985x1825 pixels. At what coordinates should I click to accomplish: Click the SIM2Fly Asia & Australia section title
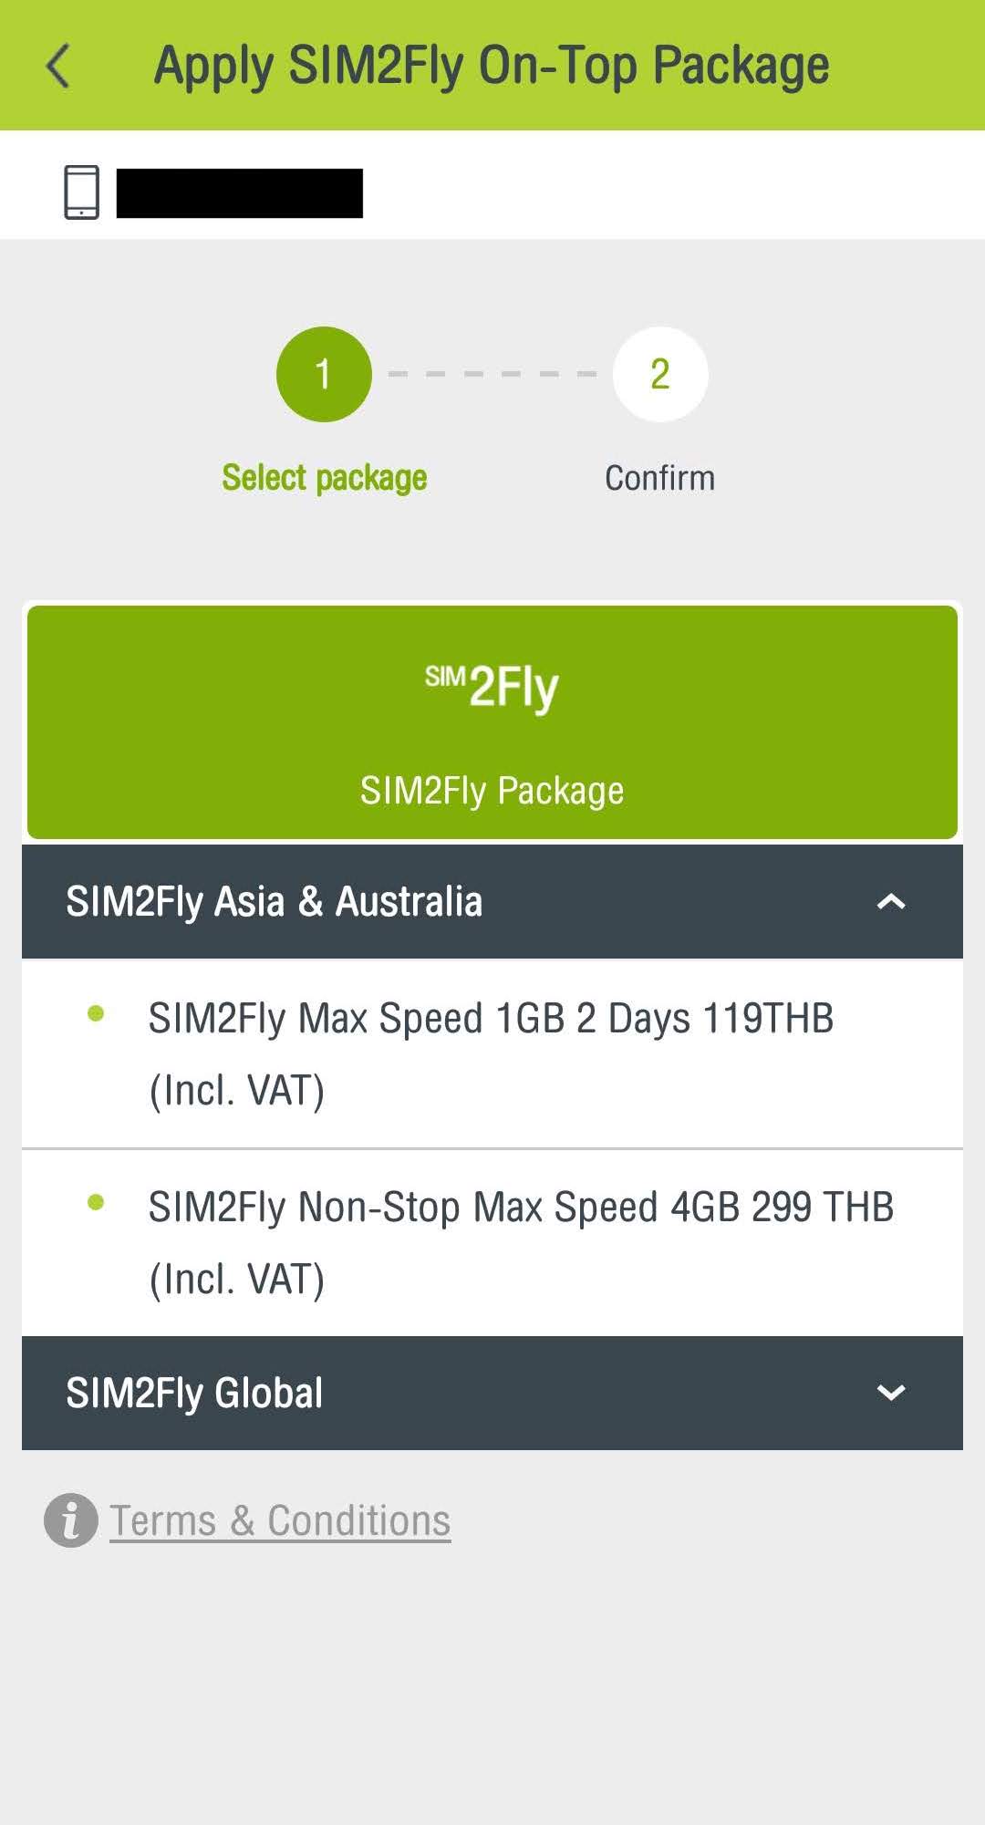[274, 902]
